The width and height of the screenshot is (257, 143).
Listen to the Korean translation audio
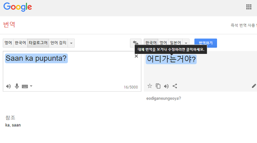point(166,86)
